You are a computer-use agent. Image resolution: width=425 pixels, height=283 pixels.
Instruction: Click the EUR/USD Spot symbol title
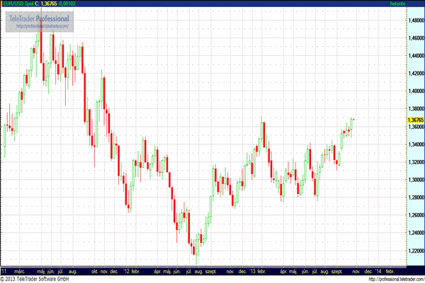18,4
